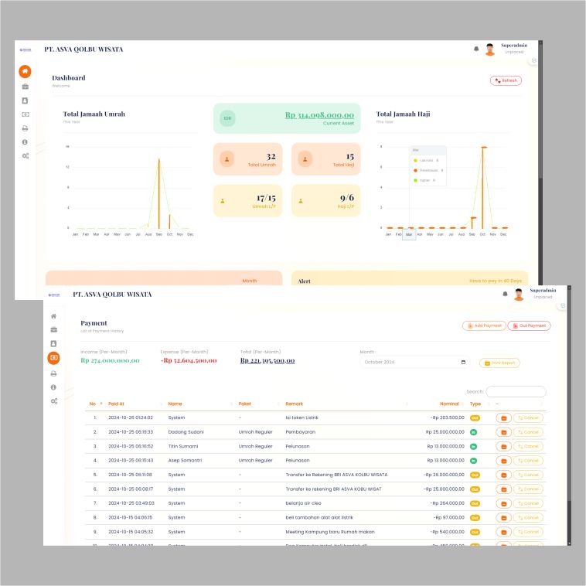
Task: Click the notification bell in the Dashboard window header
Action: click(x=476, y=49)
